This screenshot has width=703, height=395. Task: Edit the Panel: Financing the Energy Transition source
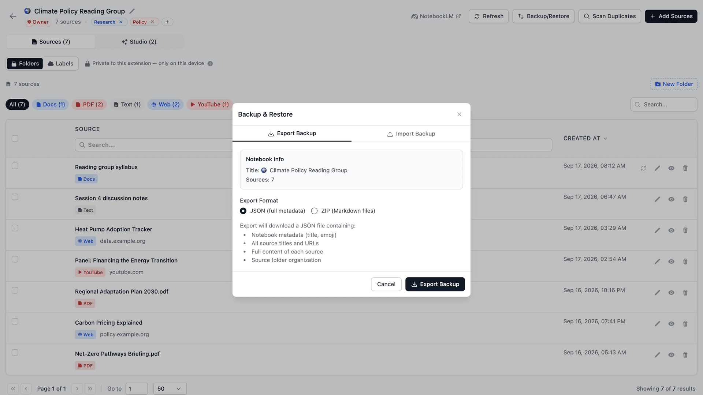tap(657, 262)
